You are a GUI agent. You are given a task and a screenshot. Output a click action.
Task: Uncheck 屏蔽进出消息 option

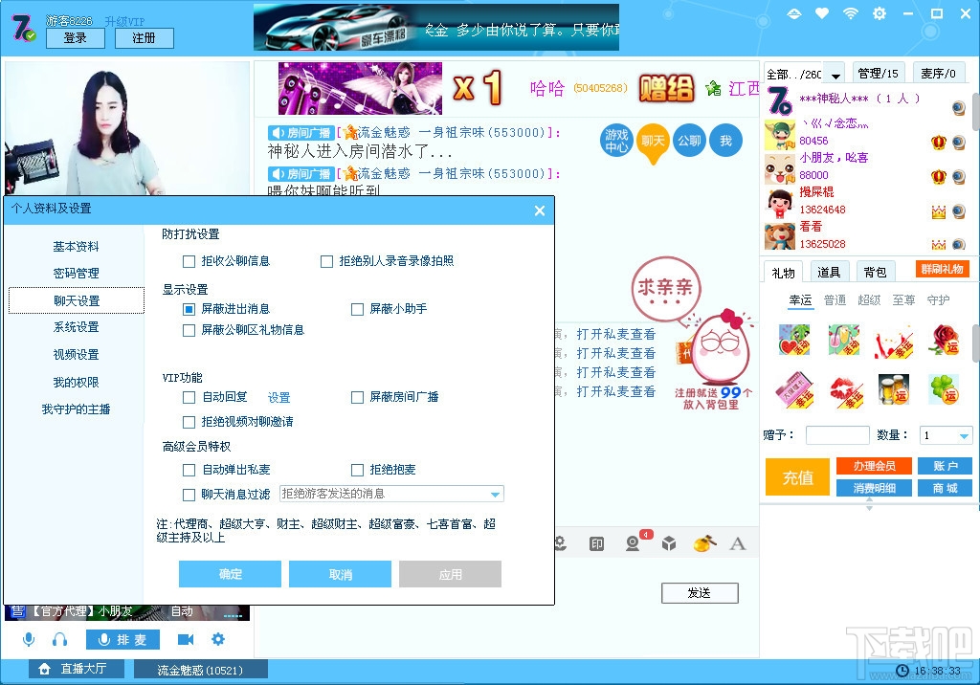(188, 309)
